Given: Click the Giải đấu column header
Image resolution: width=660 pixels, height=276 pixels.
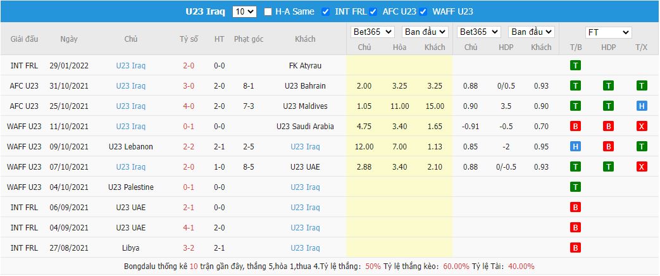Looking at the screenshot, I should 24,39.
